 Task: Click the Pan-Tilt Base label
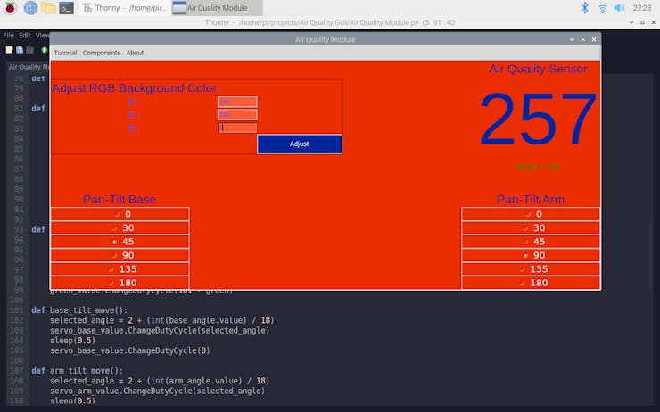120,200
